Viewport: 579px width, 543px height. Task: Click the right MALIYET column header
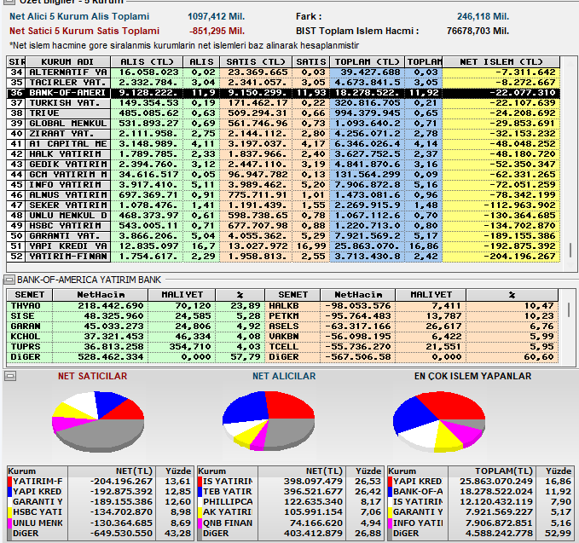(x=431, y=295)
